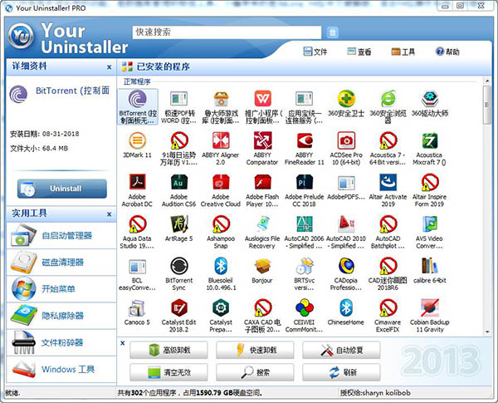Open the 帮助 menu
Screen dimensions: 498x403
(447, 52)
